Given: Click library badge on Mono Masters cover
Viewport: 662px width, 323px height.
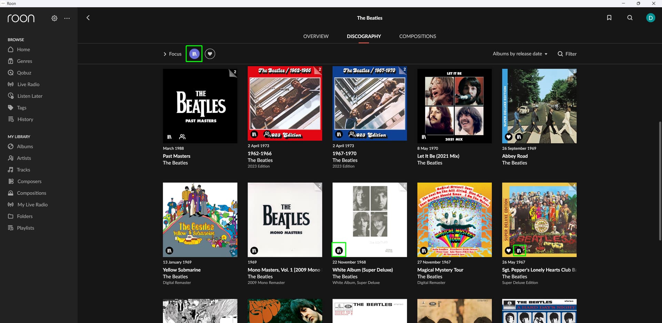Looking at the screenshot, I should [x=254, y=251].
